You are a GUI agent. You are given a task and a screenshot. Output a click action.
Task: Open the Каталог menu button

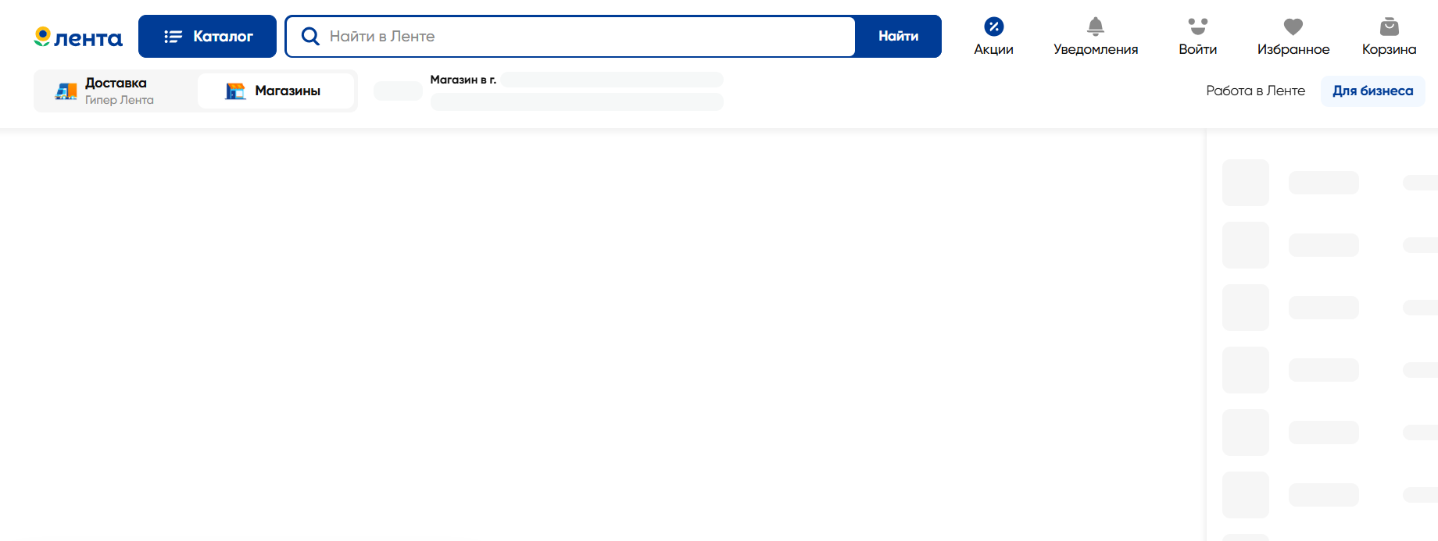(207, 36)
